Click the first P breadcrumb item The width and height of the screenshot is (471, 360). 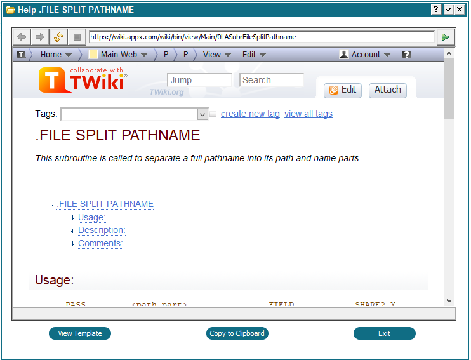pyautogui.click(x=166, y=55)
